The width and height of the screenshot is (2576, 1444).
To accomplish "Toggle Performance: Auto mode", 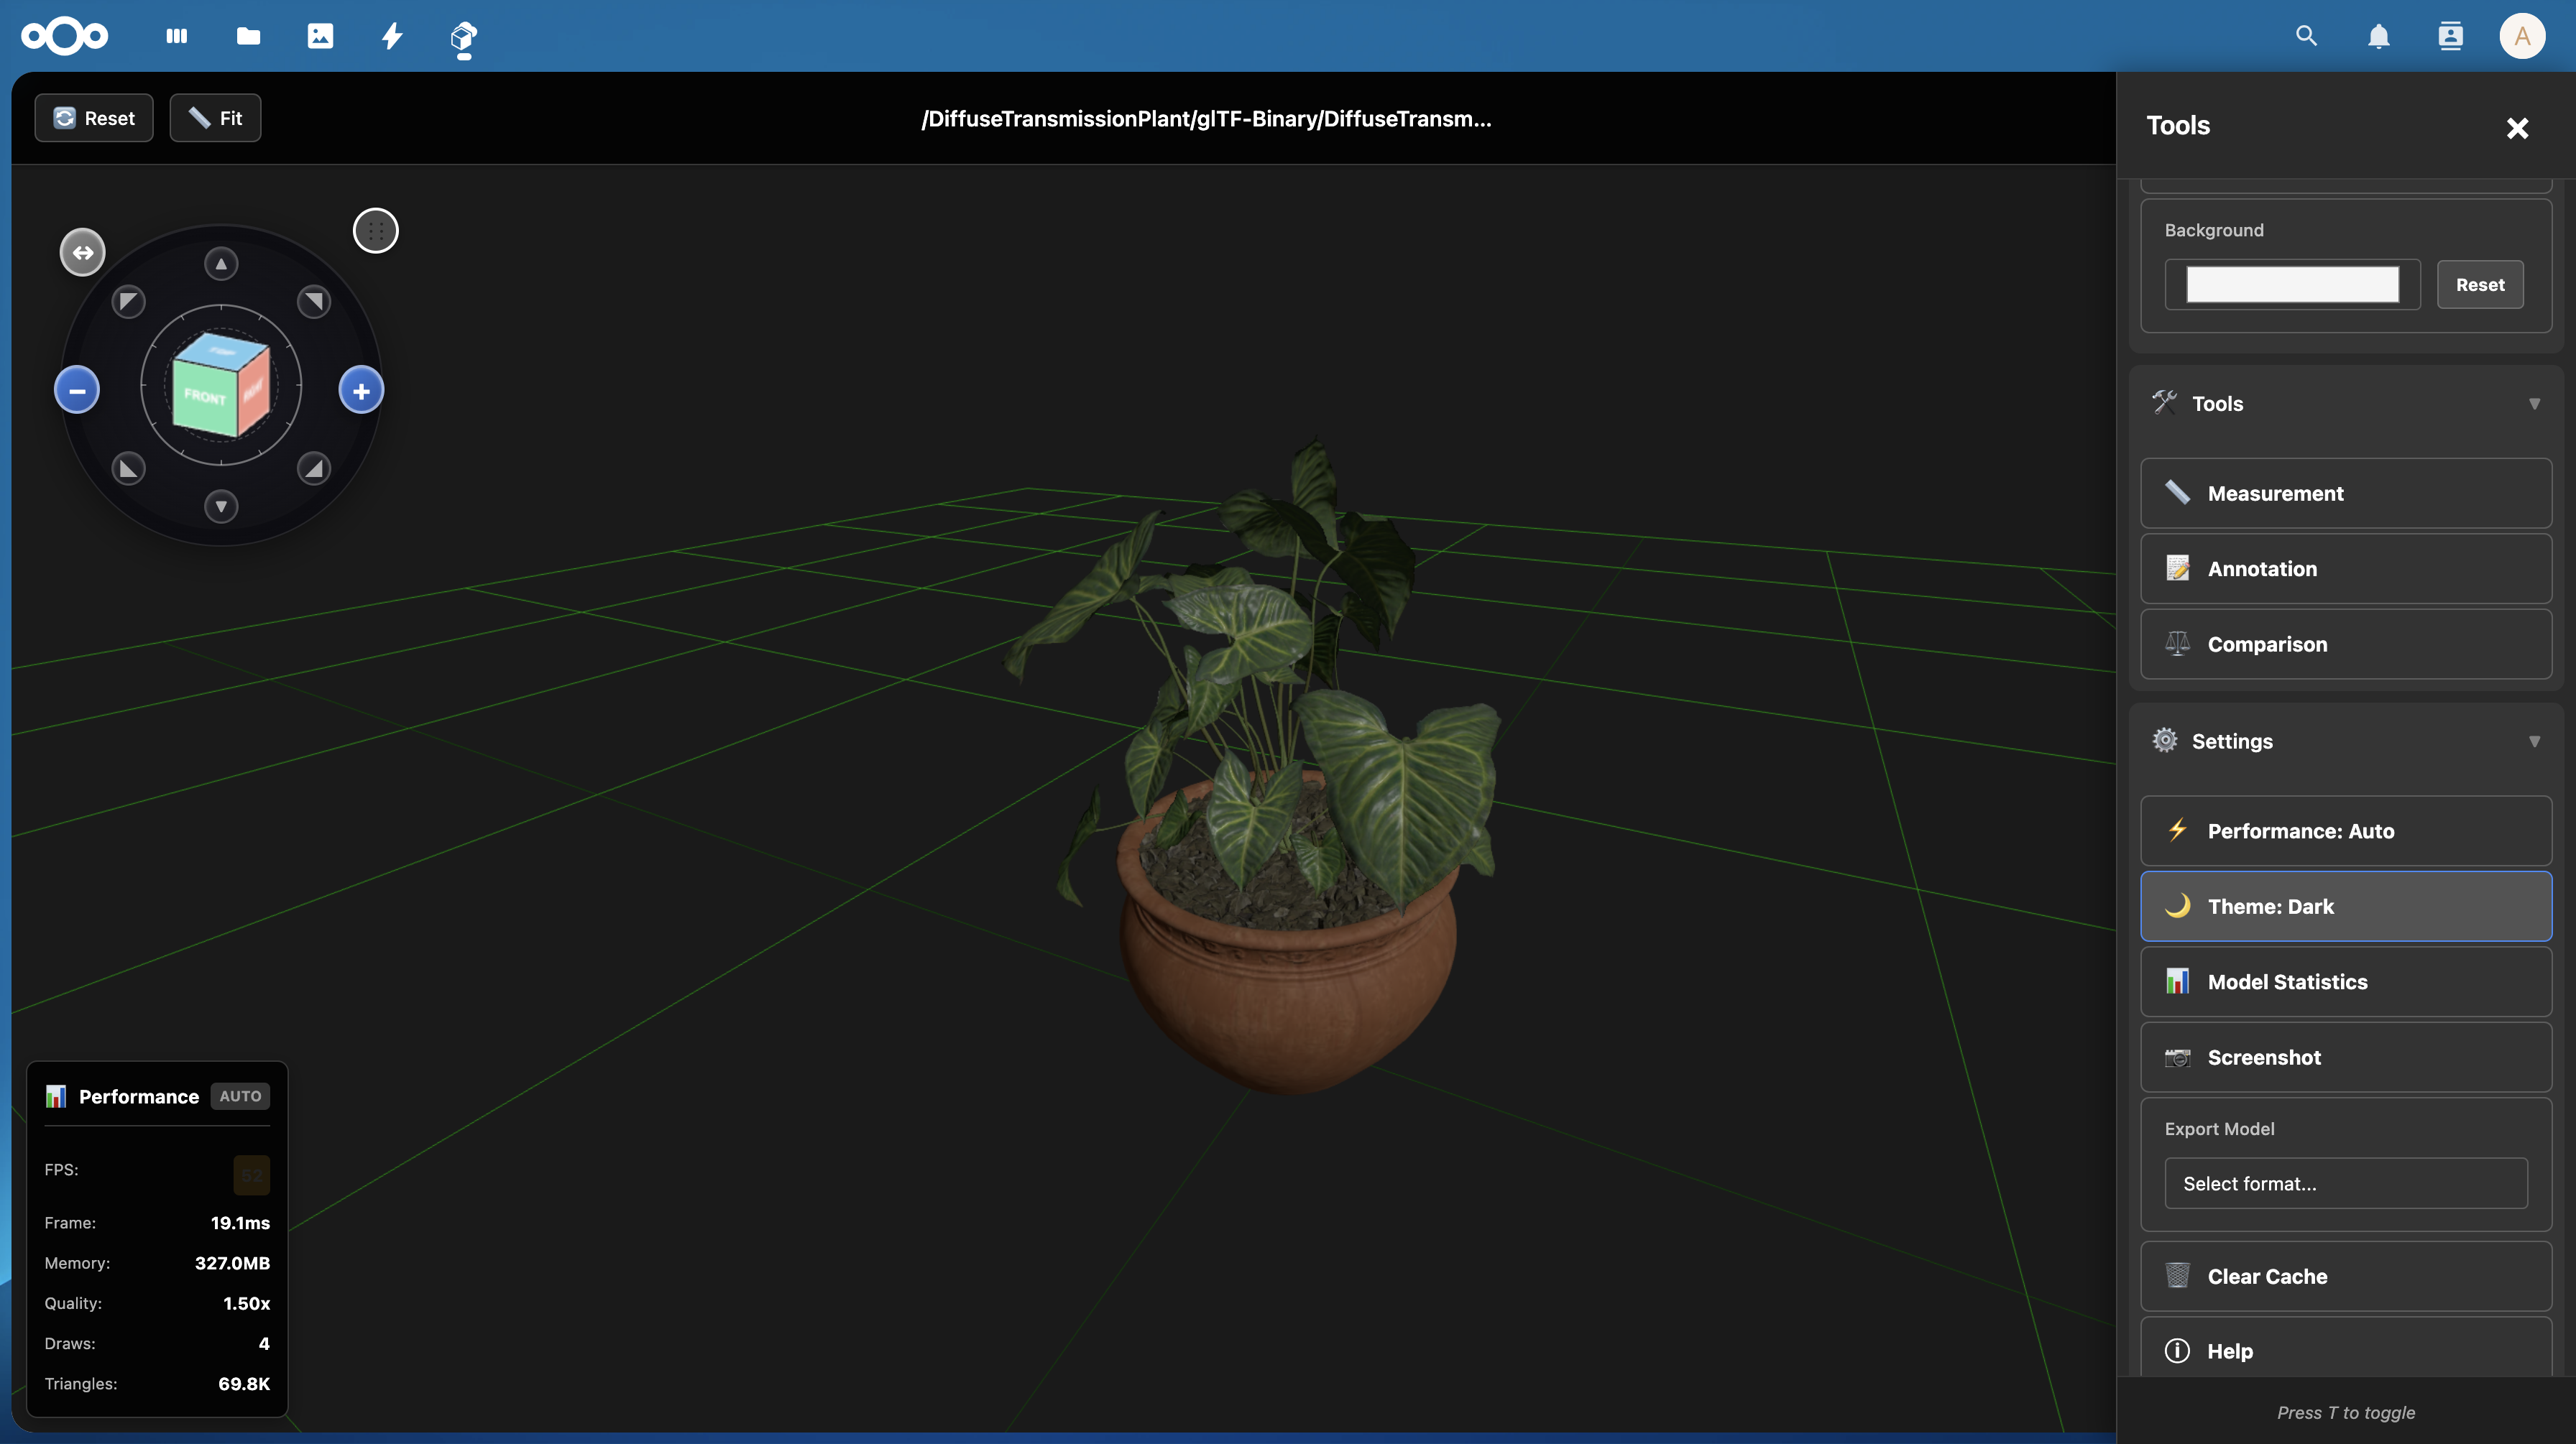I will (2345, 830).
